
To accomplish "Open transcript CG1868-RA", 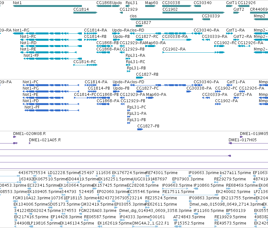I will pyautogui.click(x=108, y=49).
